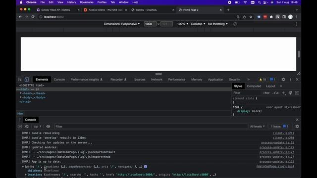The image size is (317, 178).
Task: Activate the inspect element picker icon
Action: tap(20, 80)
